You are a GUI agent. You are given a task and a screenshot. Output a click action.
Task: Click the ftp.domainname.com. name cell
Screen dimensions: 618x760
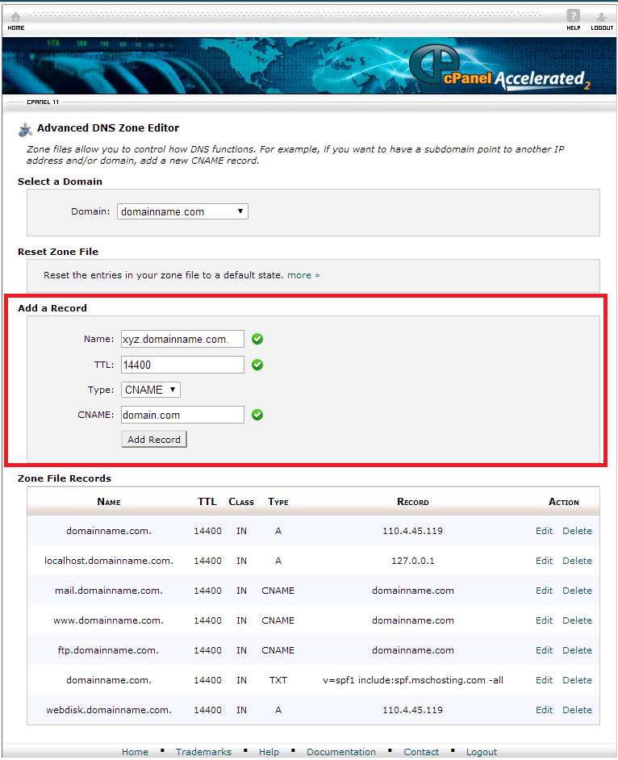pyautogui.click(x=109, y=650)
